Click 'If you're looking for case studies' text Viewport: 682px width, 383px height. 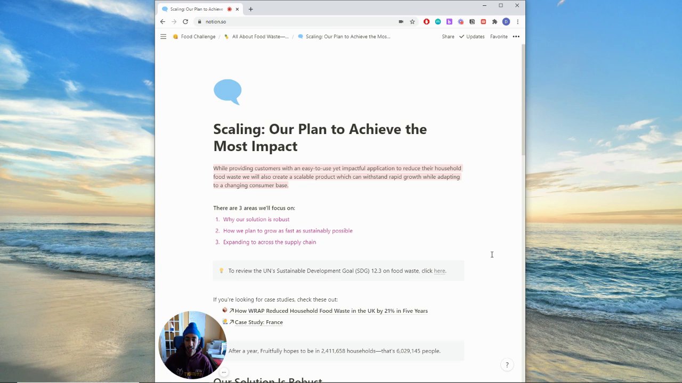(275, 299)
